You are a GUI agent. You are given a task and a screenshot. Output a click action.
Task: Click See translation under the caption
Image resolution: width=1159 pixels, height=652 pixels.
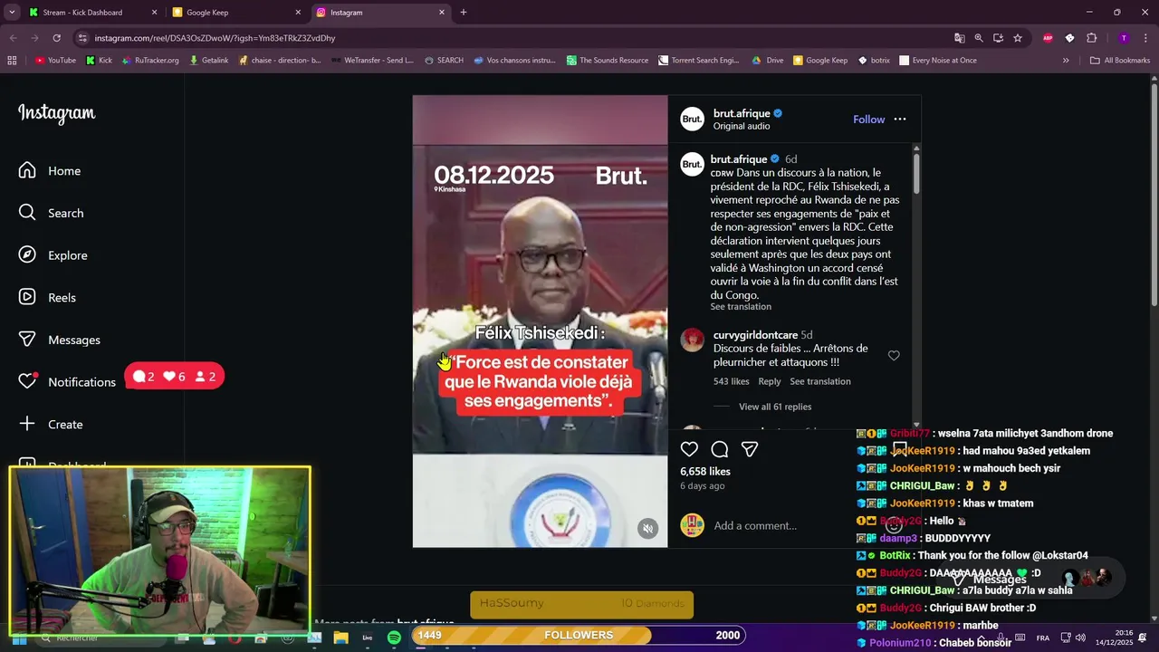[741, 307]
